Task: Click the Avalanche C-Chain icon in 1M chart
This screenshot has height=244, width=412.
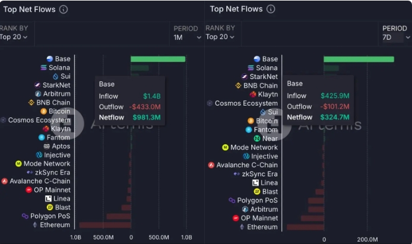Action: pyautogui.click(x=5, y=181)
